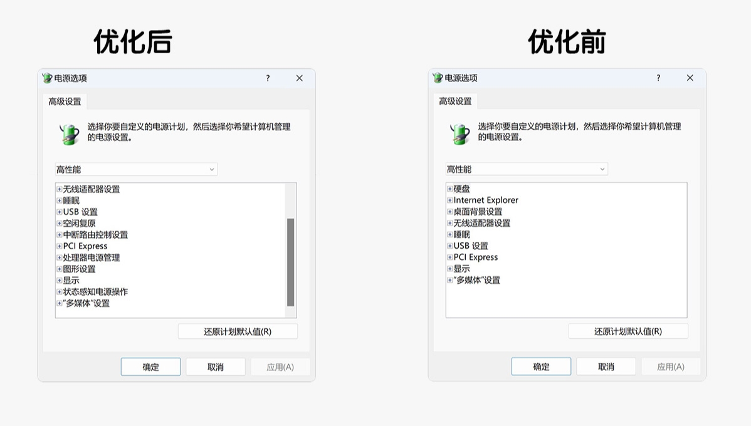Expand the 硬盘 tree node
The height and width of the screenshot is (426, 751).
pos(449,189)
